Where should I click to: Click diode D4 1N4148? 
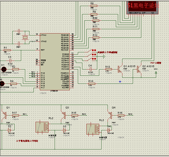(109, 130)
